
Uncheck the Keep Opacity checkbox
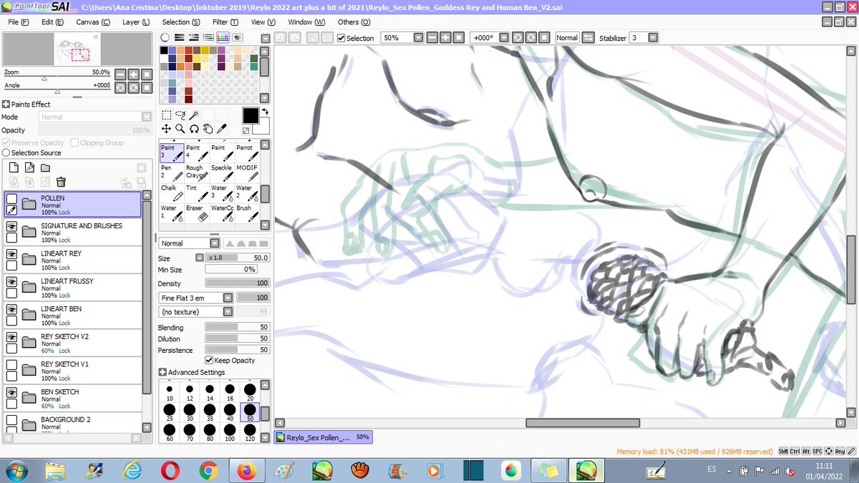209,361
